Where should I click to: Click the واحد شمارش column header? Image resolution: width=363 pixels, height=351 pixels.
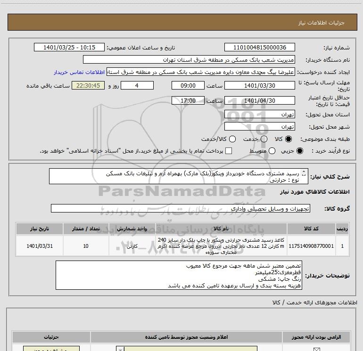(132, 229)
